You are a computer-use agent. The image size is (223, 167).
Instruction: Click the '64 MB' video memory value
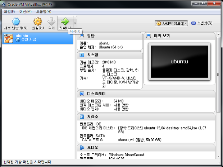[119, 101]
